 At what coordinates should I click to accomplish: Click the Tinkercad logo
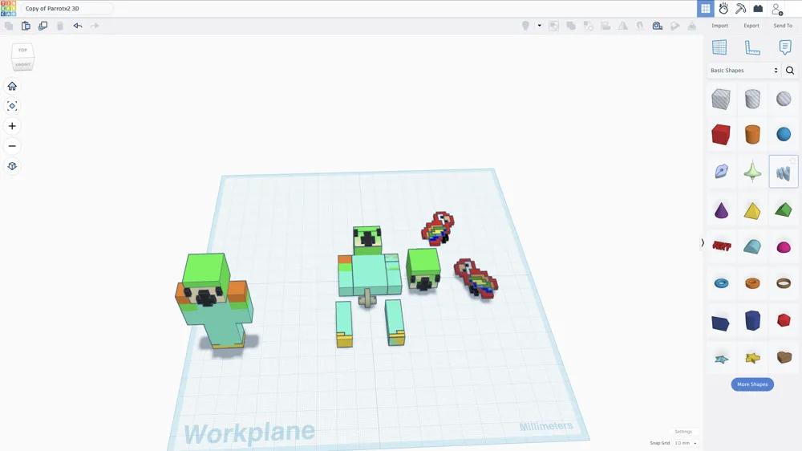8,8
